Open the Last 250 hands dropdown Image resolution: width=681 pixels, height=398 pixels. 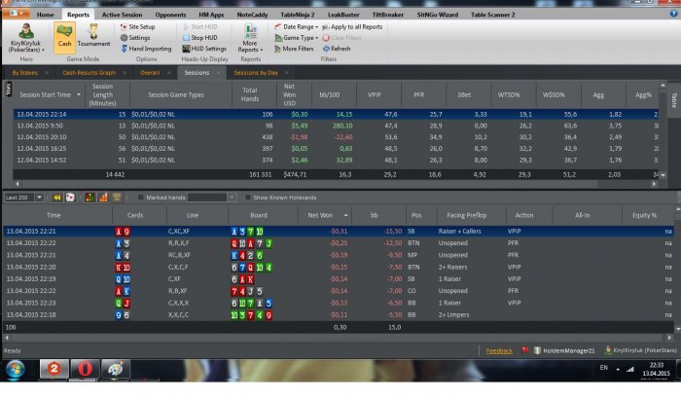click(39, 198)
